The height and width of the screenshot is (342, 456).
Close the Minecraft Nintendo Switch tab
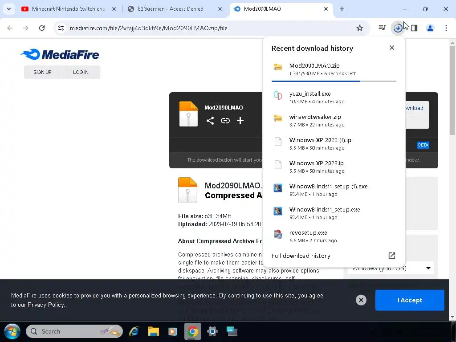114,9
